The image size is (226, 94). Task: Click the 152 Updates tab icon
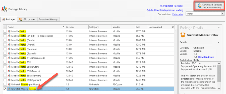(20, 19)
